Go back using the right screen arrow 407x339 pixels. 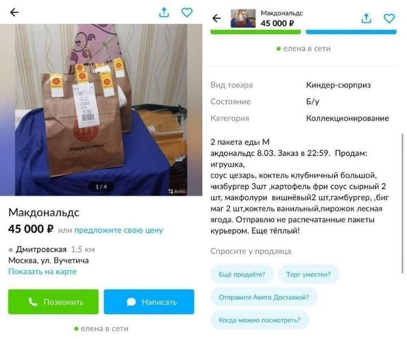pos(217,18)
